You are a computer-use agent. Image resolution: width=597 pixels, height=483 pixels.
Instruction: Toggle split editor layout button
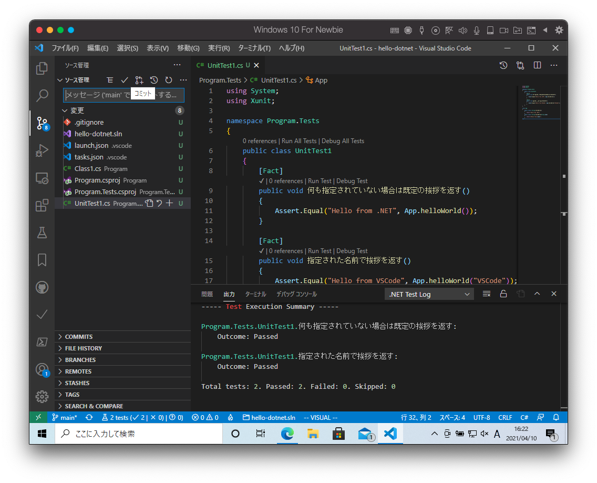[x=537, y=65]
